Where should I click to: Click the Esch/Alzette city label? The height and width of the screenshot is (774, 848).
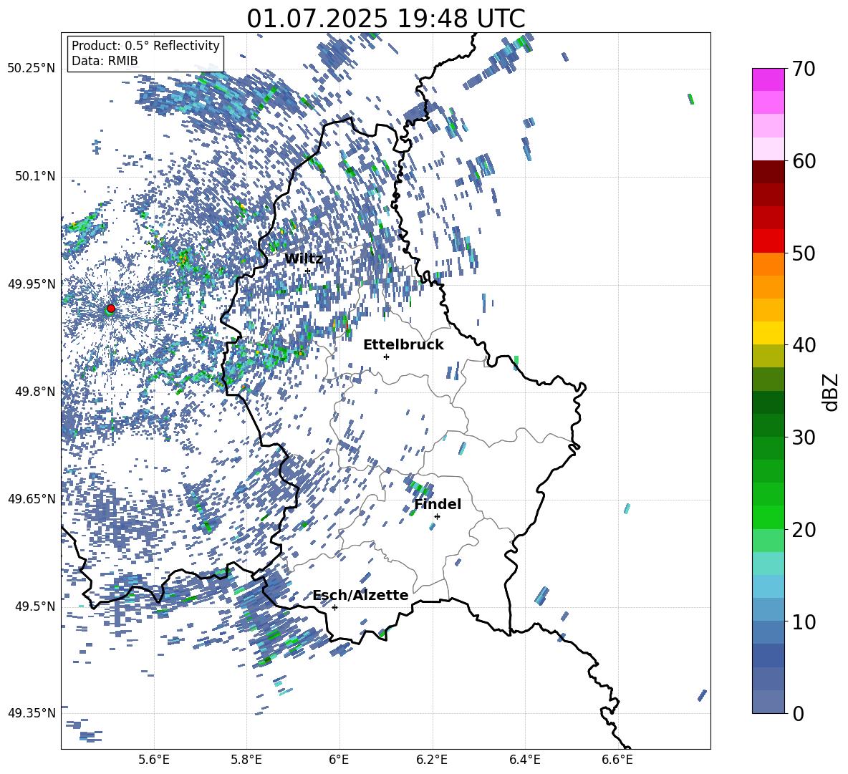click(x=360, y=595)
